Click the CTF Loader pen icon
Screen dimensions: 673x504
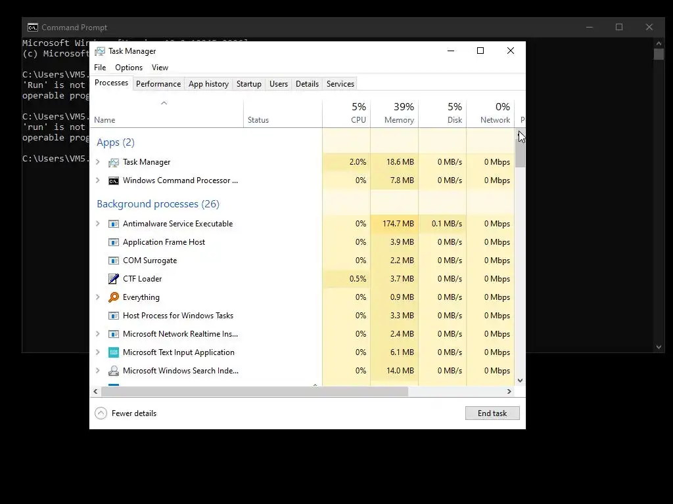click(x=113, y=279)
